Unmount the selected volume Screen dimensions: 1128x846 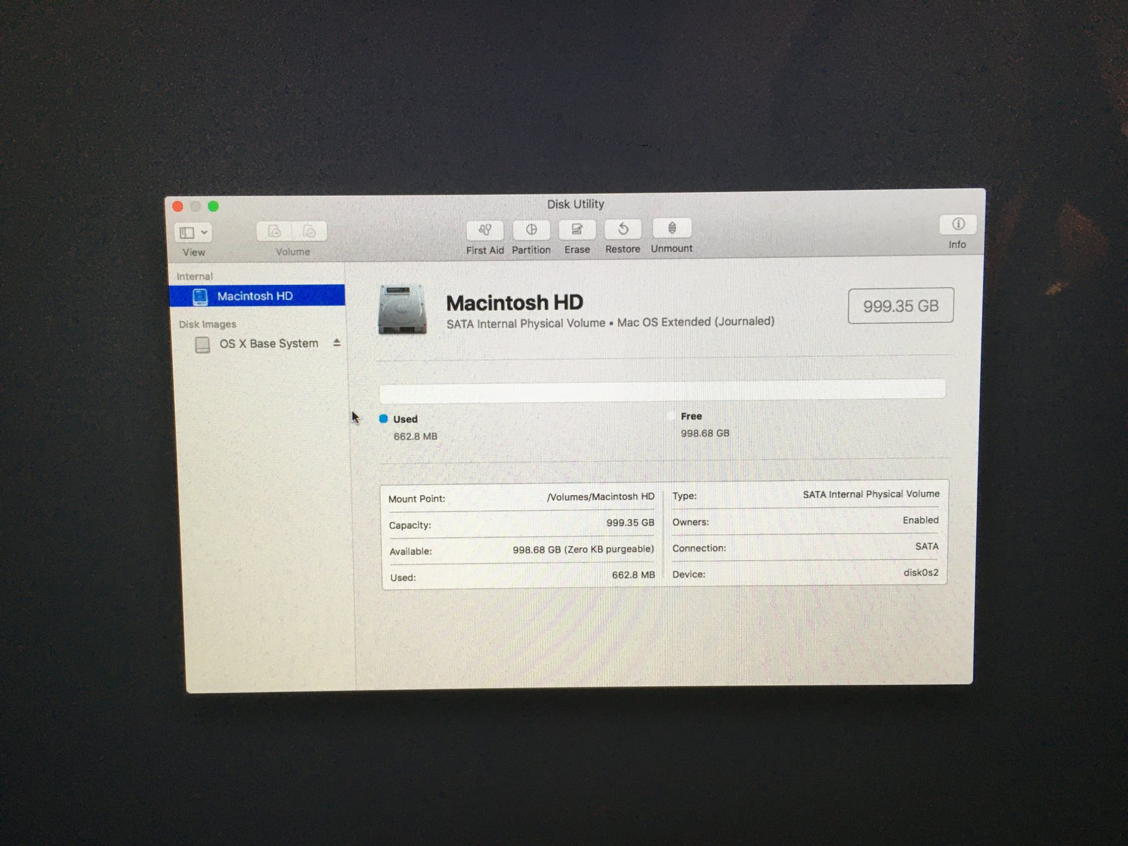click(671, 228)
